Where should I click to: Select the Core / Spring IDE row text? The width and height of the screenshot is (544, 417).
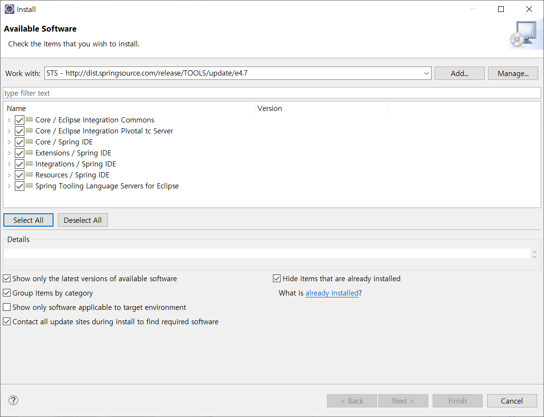click(64, 142)
